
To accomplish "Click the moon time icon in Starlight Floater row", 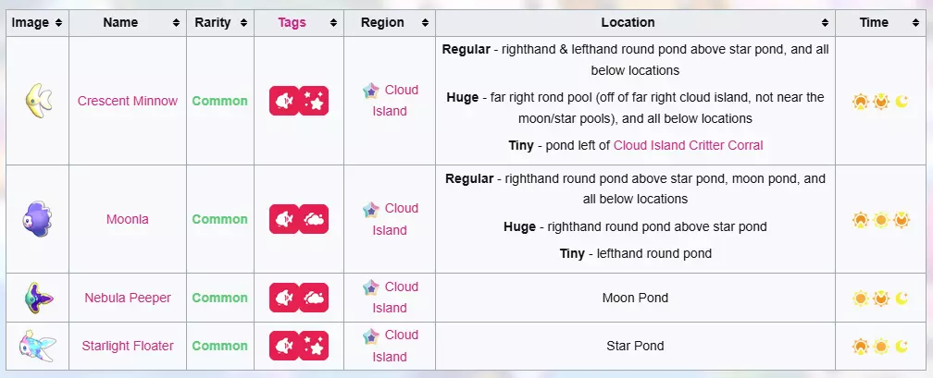I will click(902, 347).
